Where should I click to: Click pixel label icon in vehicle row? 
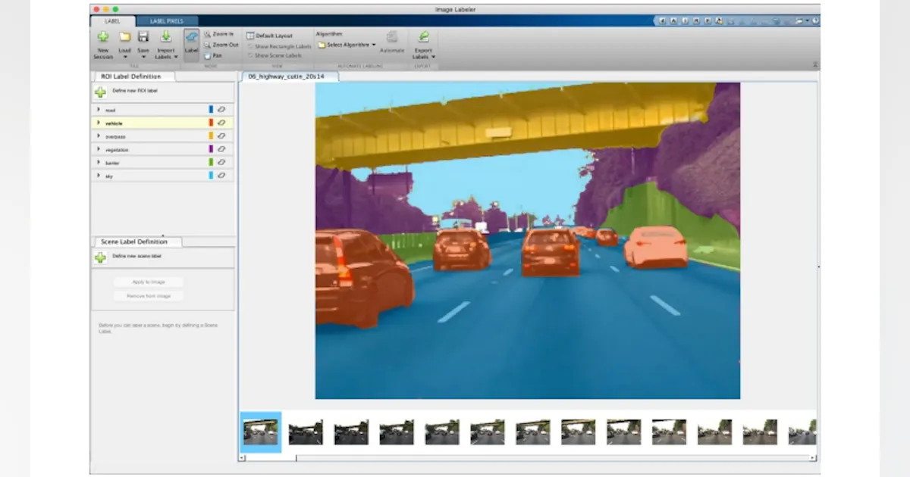tap(221, 123)
